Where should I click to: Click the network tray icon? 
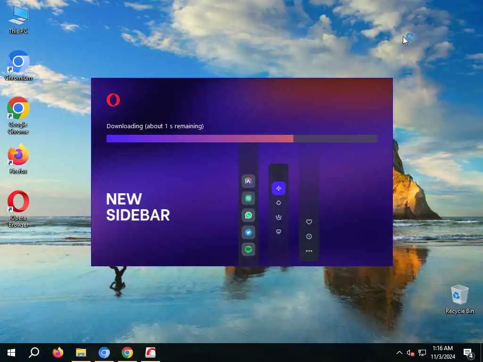tap(422, 353)
